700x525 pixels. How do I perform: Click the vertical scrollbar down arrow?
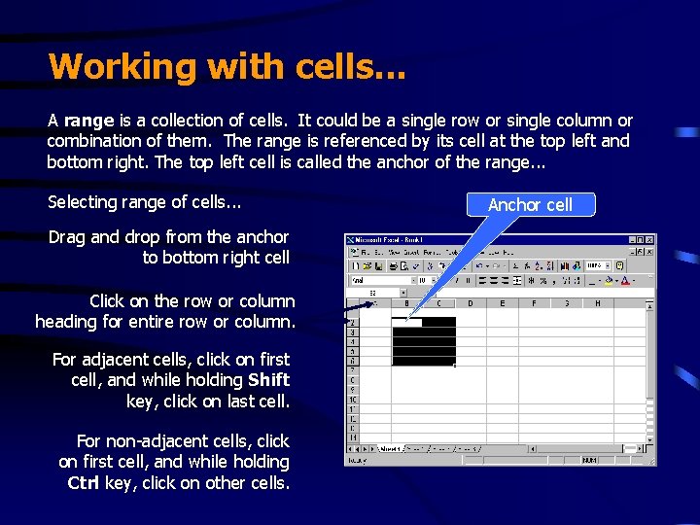tap(650, 440)
